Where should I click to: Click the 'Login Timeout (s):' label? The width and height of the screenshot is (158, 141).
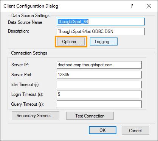point(27,94)
